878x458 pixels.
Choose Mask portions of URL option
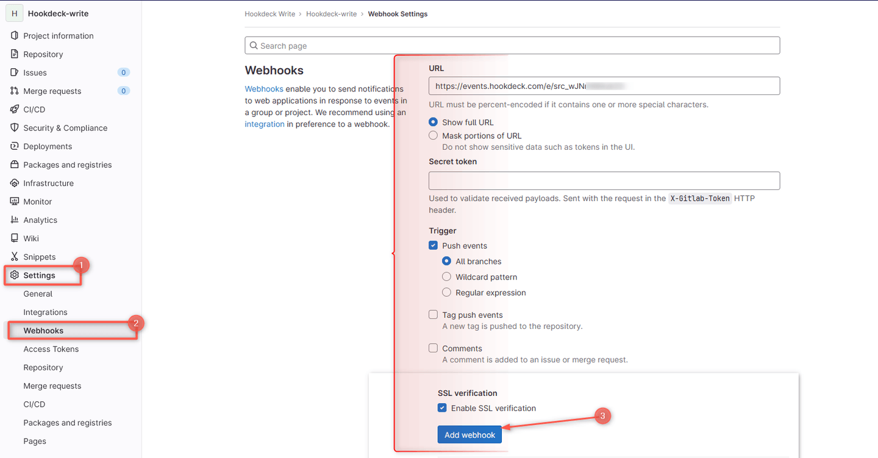pos(433,135)
